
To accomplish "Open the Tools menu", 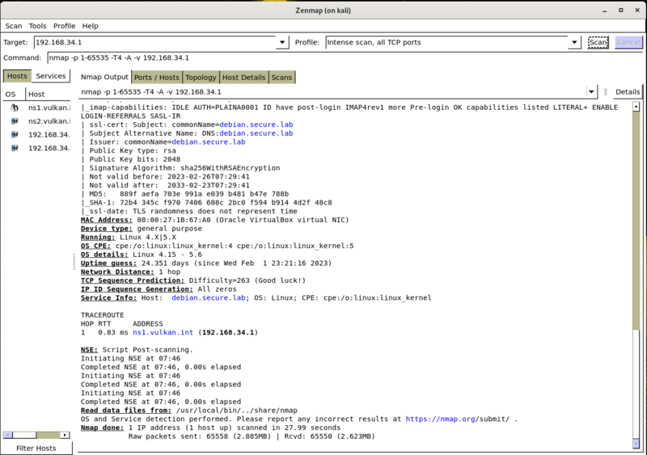I will [38, 26].
